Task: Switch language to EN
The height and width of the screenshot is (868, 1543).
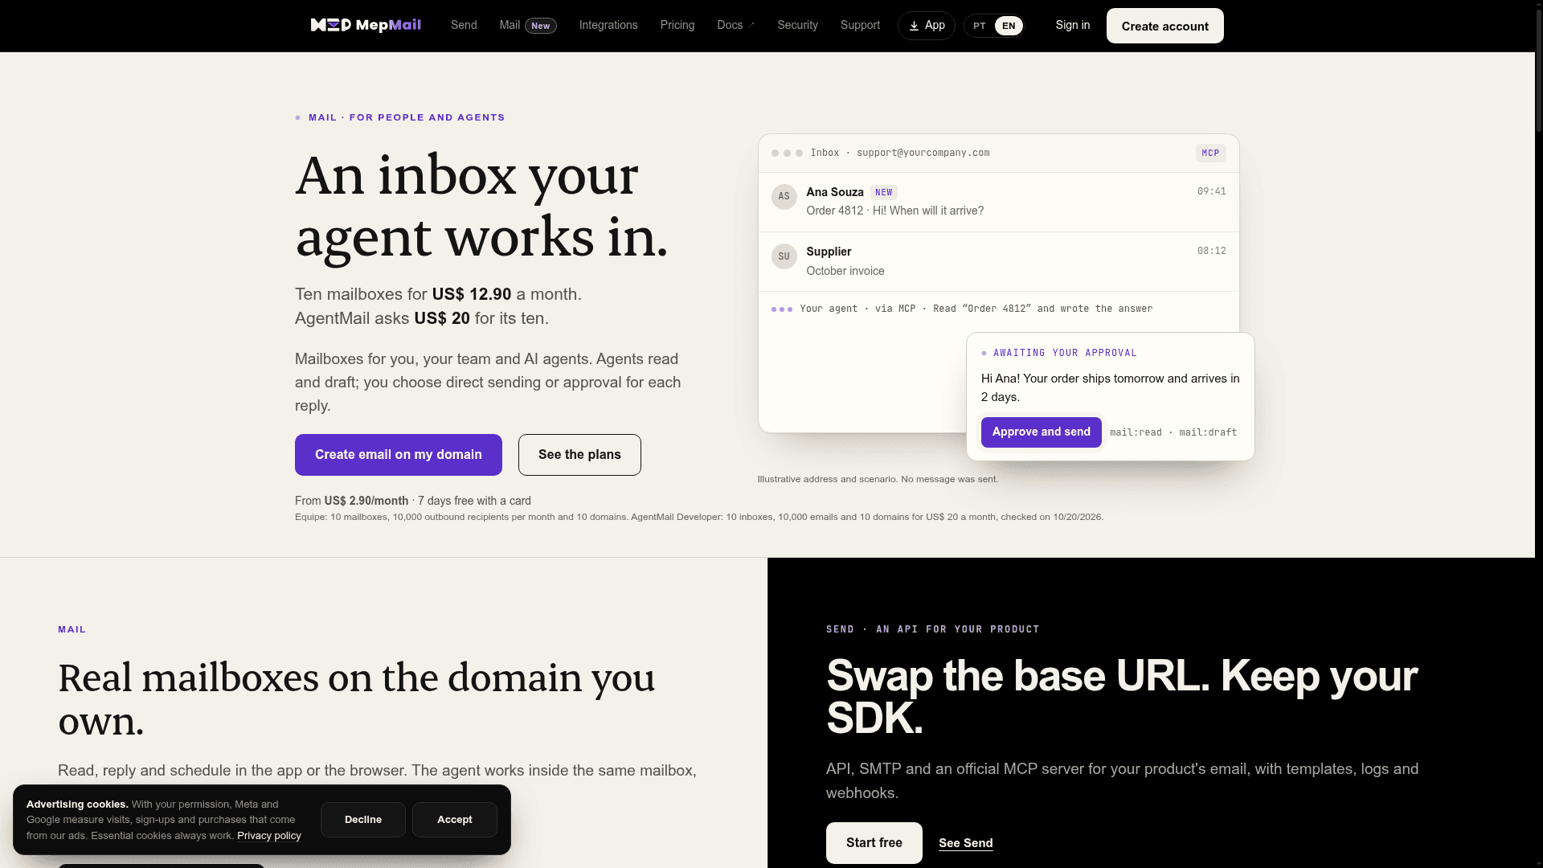Action: pos(1009,26)
